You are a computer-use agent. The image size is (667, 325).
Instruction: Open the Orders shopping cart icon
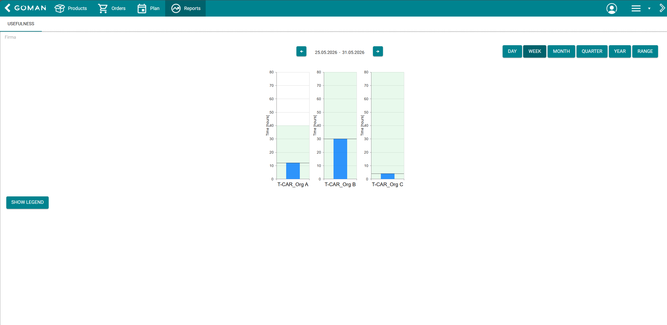click(x=103, y=8)
